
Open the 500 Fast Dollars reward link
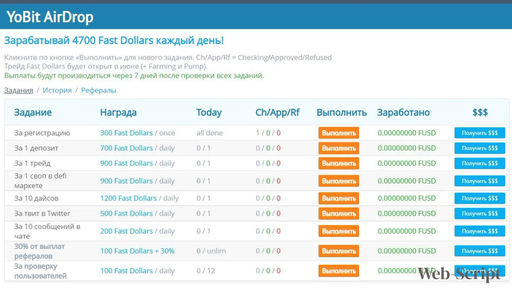[126, 213]
